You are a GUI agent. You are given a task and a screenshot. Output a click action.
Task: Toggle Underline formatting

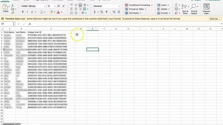(32, 12)
